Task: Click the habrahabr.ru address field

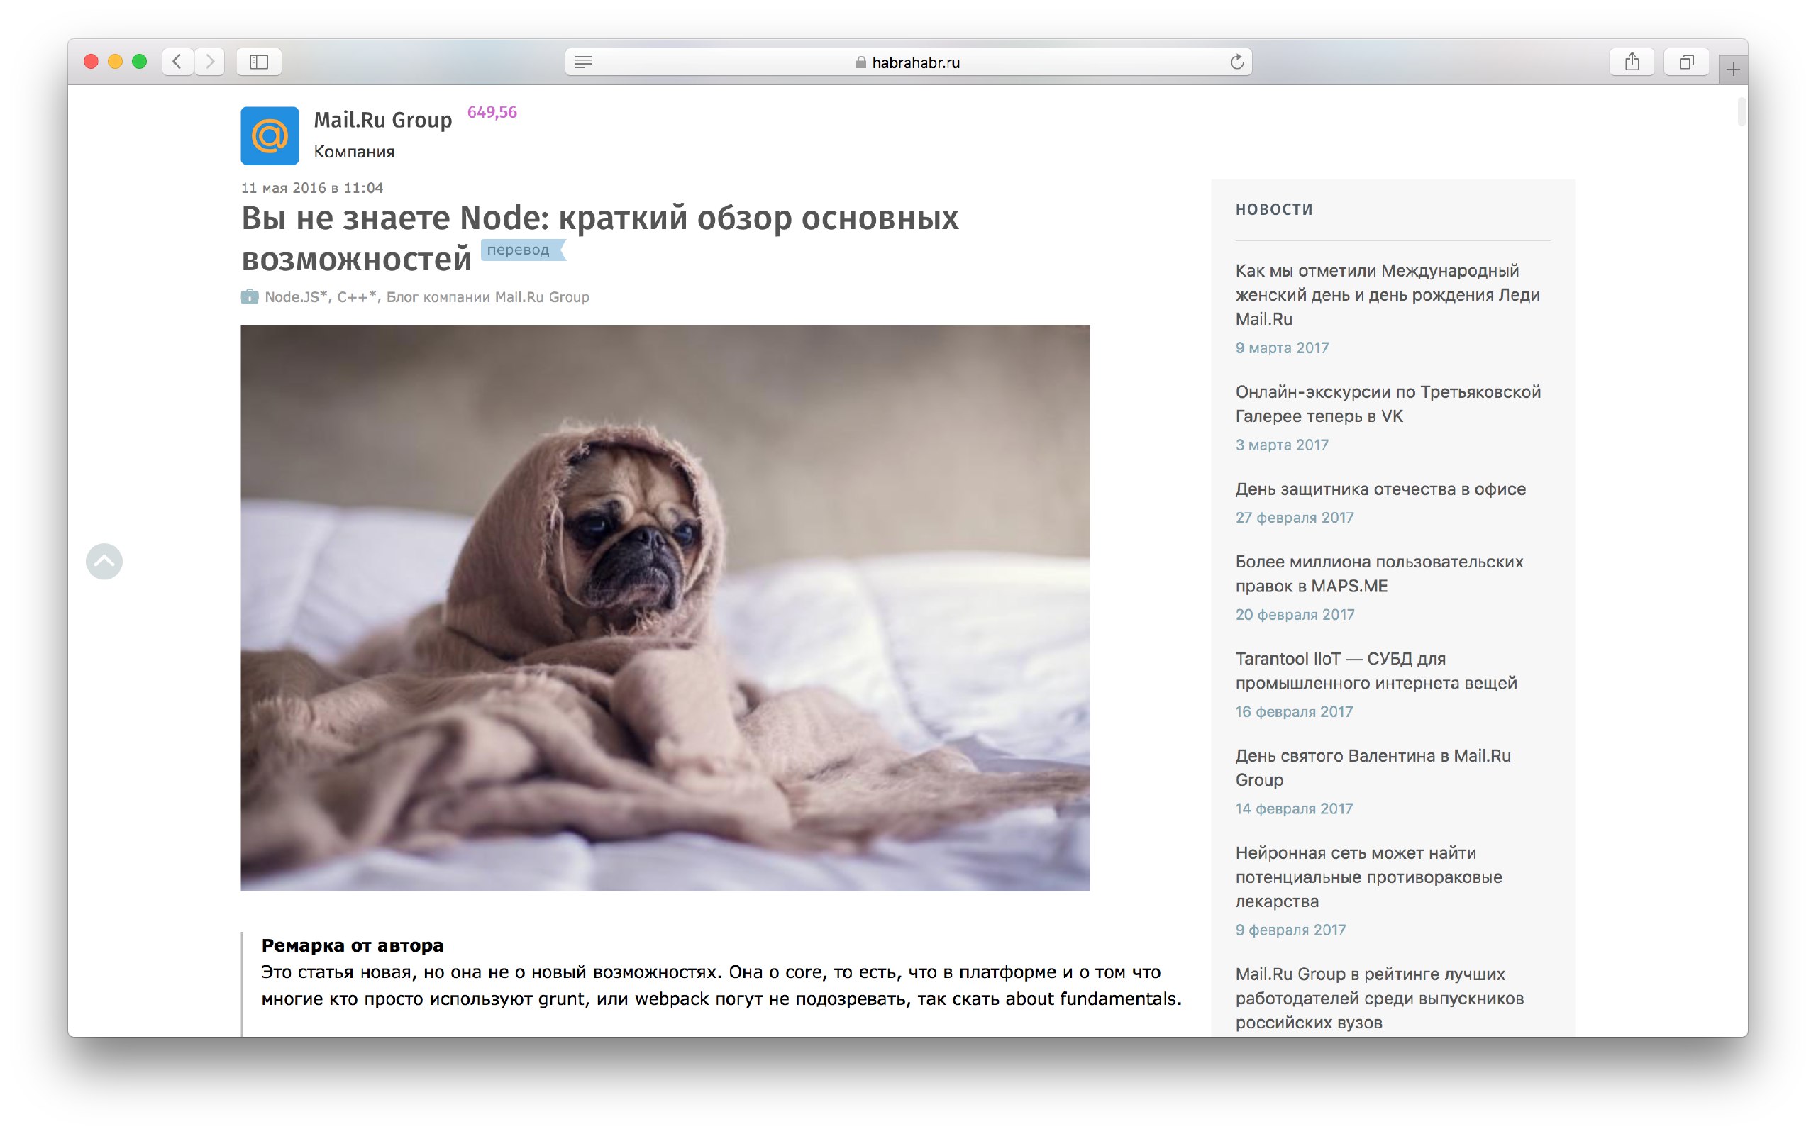Action: pyautogui.click(x=907, y=62)
